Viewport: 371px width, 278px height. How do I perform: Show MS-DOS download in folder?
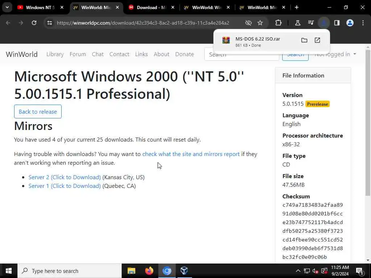tap(304, 40)
